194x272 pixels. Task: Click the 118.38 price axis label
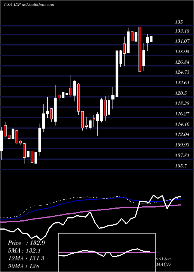click(182, 103)
